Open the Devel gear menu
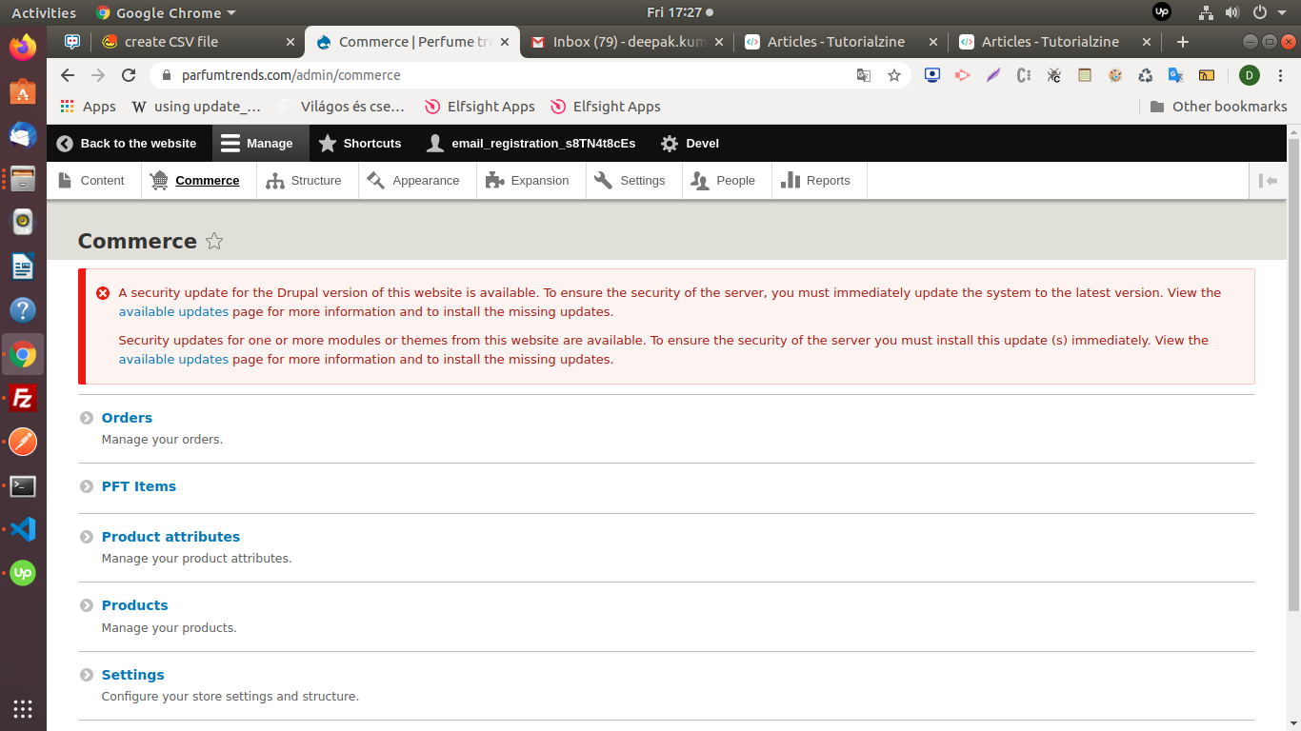 pyautogui.click(x=690, y=144)
